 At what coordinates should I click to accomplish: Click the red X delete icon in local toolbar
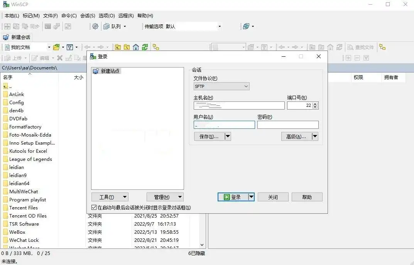tap(60, 58)
